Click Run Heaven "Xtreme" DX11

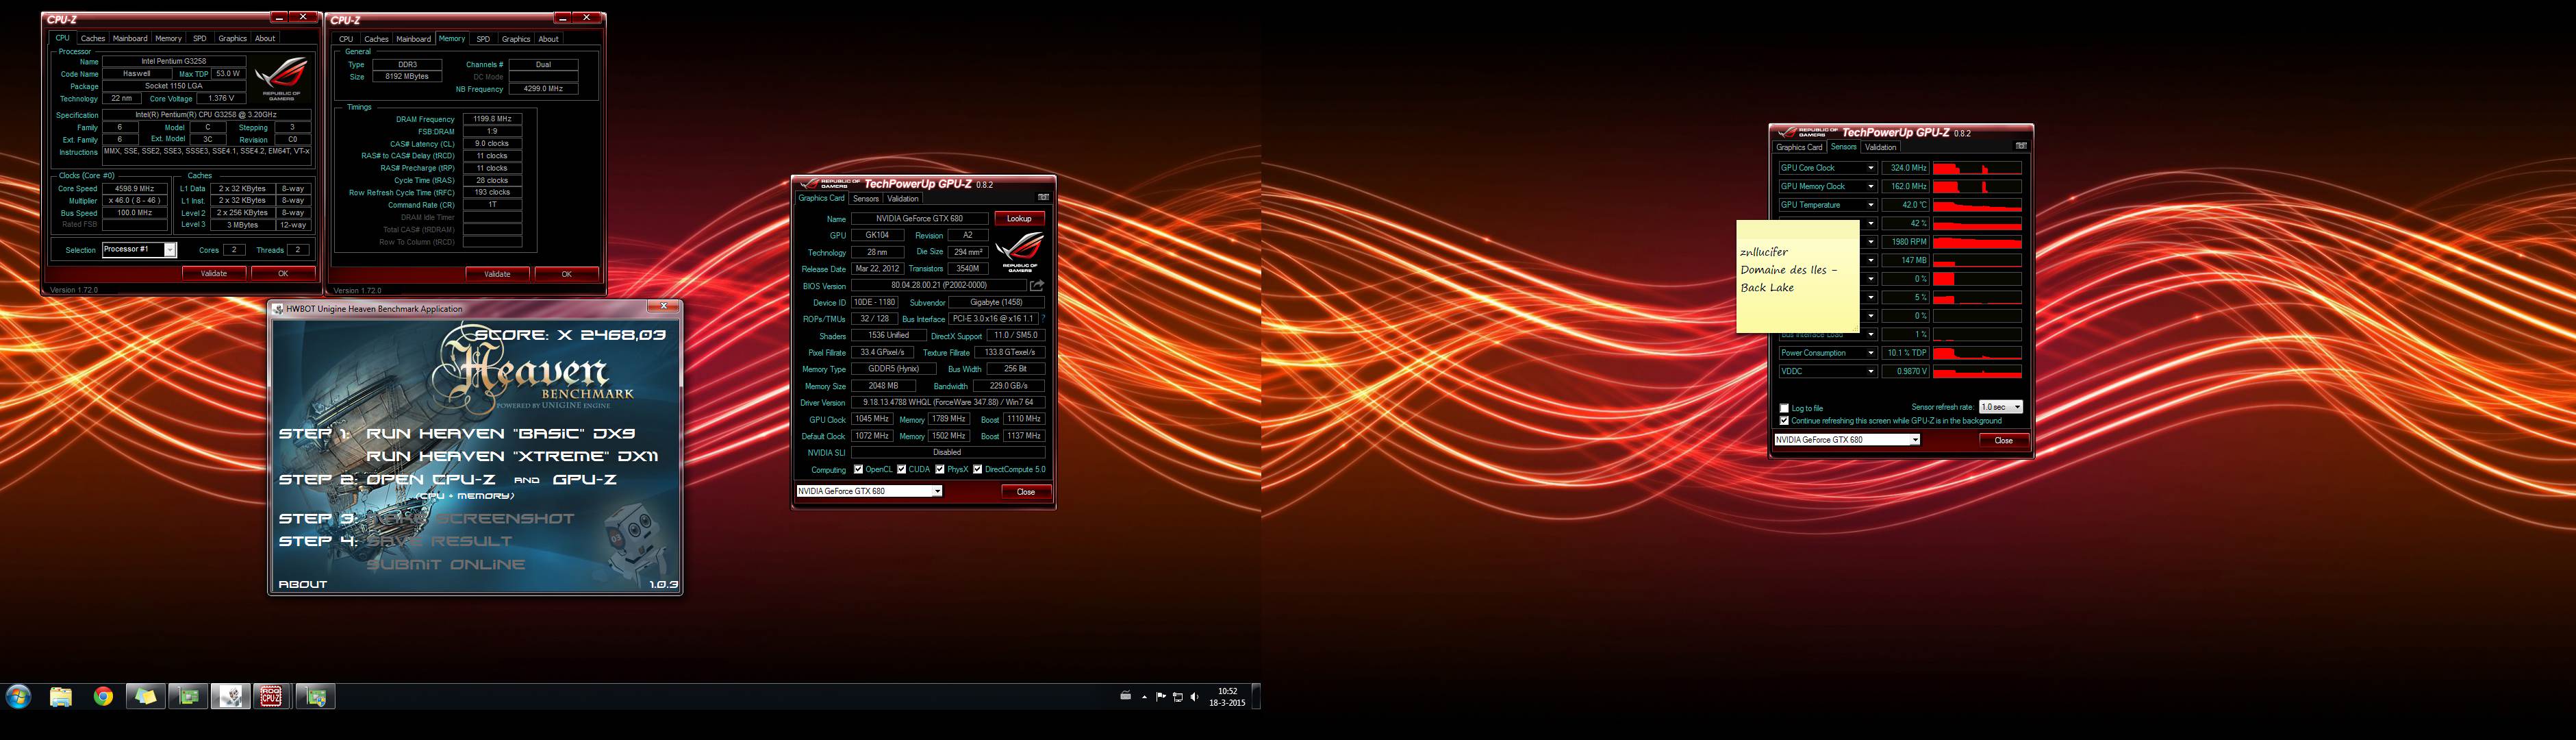(x=512, y=456)
